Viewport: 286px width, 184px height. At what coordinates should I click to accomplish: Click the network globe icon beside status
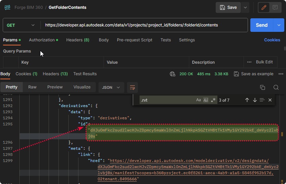click(173, 74)
